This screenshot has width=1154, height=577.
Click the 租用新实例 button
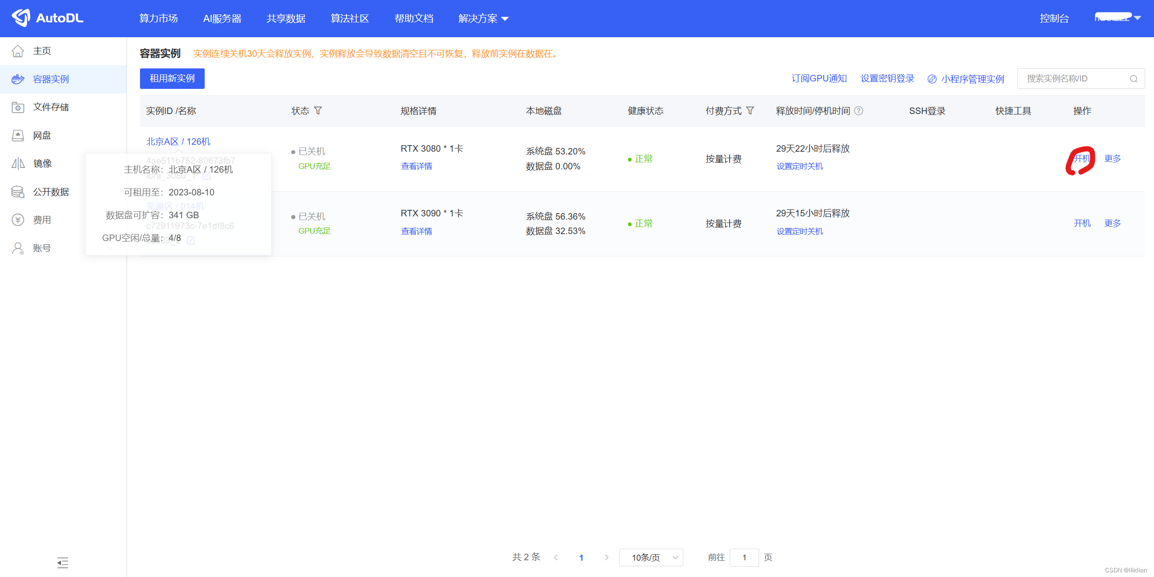click(x=172, y=79)
